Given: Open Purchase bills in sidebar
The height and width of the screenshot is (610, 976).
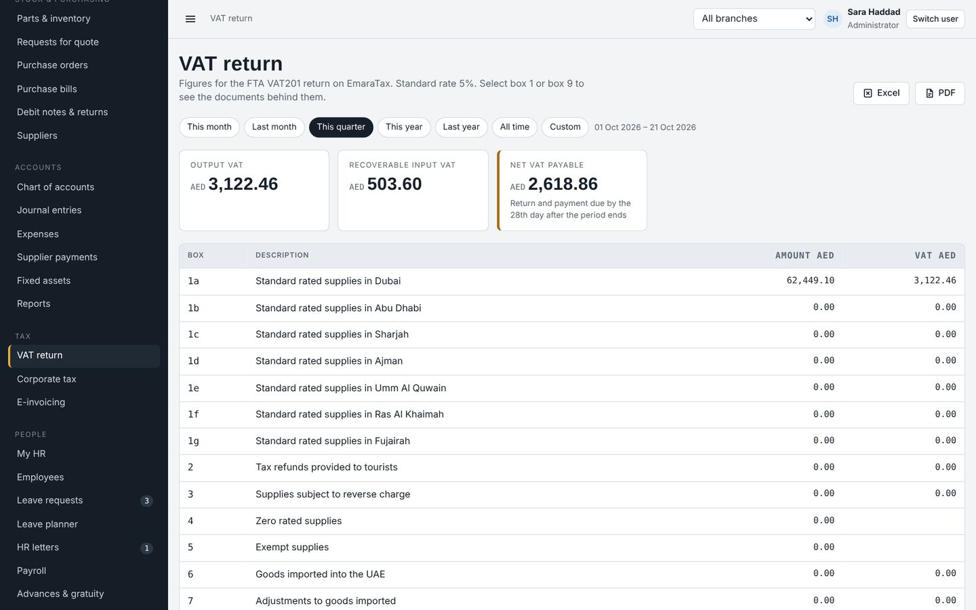Looking at the screenshot, I should click(x=84, y=89).
